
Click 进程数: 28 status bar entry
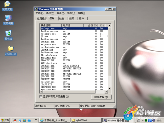(44, 106)
